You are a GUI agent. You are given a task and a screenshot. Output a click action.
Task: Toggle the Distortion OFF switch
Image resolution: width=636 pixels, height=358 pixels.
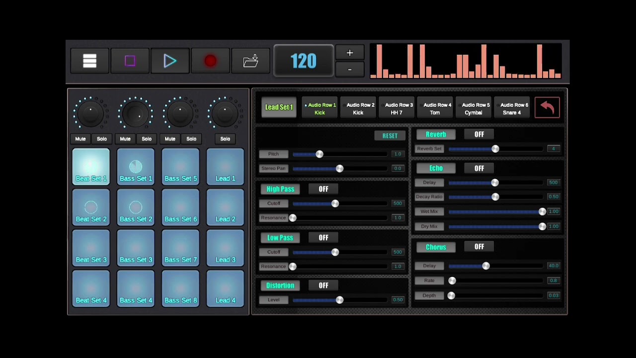click(323, 285)
